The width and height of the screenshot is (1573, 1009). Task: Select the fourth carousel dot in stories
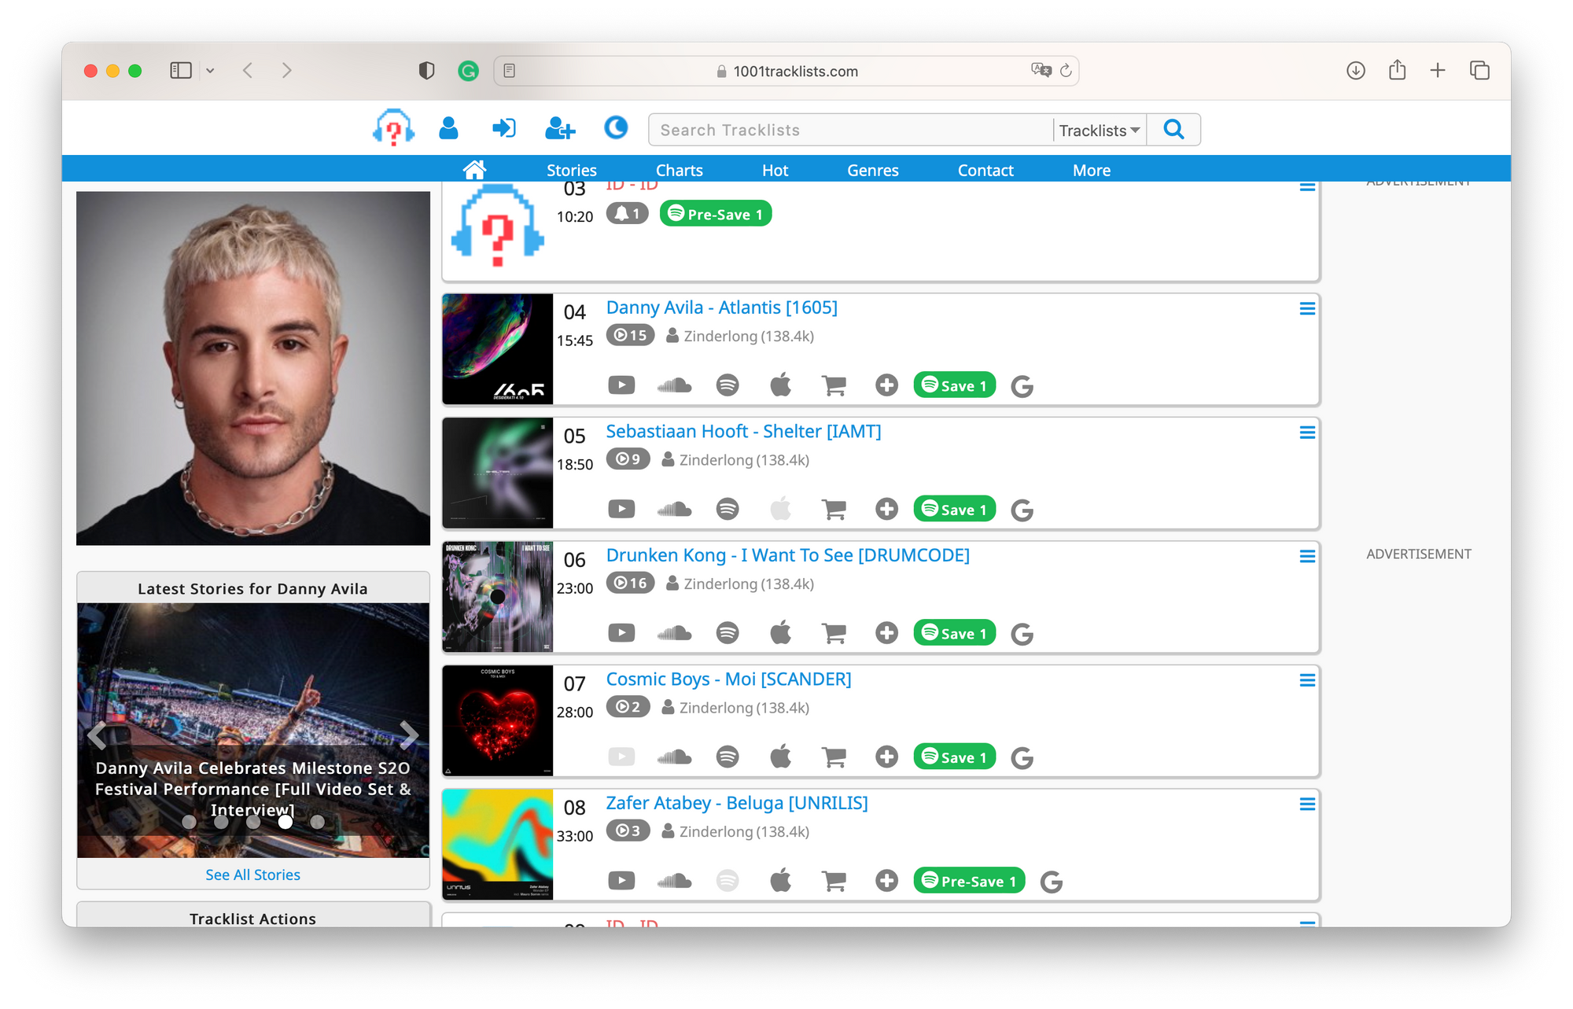coord(285,822)
